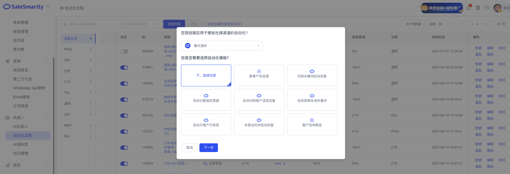
Task: Open WhatsApp Api模板 in sidebar
Action: click(x=29, y=88)
